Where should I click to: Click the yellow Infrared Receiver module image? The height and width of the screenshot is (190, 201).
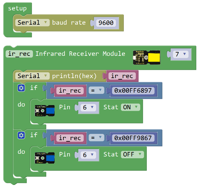[146, 57]
